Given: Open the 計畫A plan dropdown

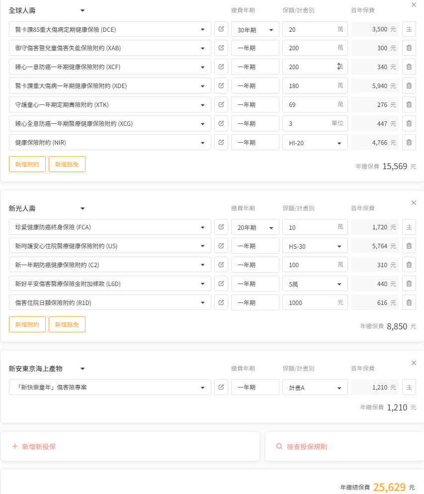Looking at the screenshot, I should point(315,387).
